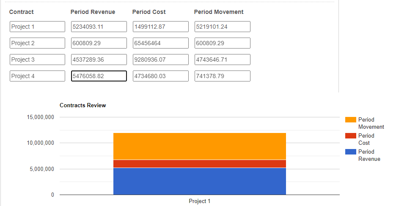396x206 pixels.
Task: Click the Project 1 contract field
Action: pos(37,27)
